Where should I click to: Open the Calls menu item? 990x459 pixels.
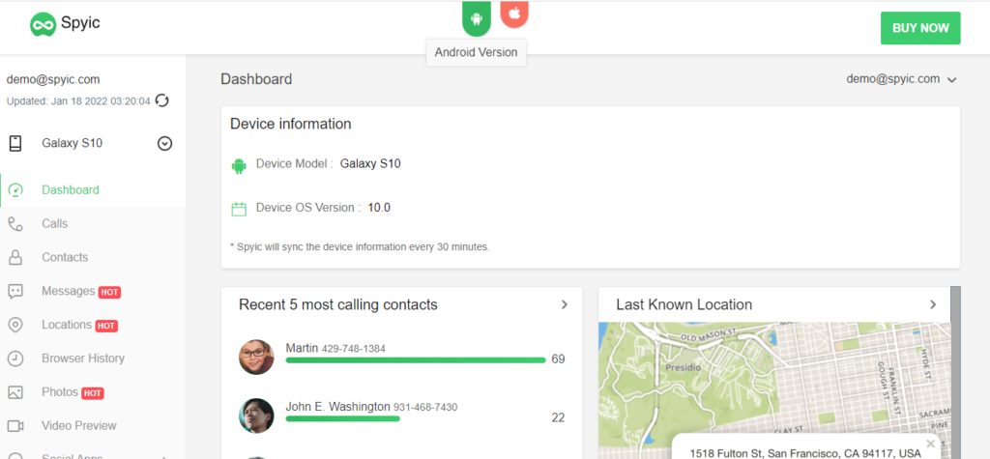pyautogui.click(x=93, y=224)
